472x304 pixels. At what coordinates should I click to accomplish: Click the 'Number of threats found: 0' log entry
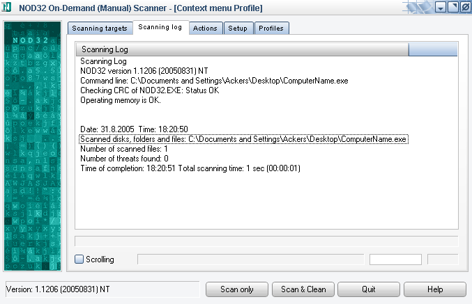[124, 159]
